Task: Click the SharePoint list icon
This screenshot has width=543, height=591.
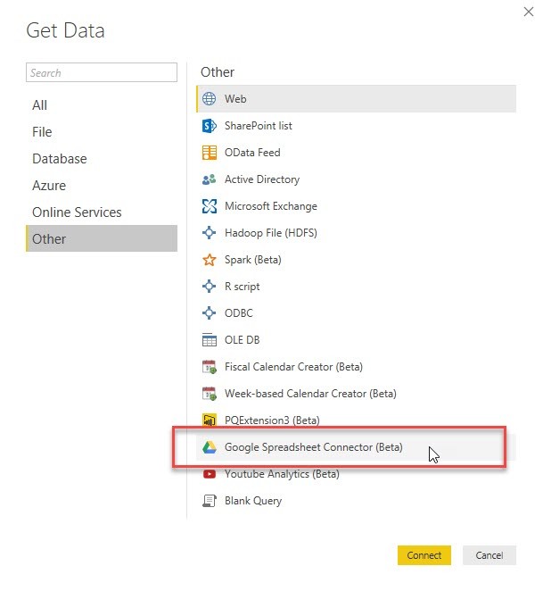Action: coord(209,126)
